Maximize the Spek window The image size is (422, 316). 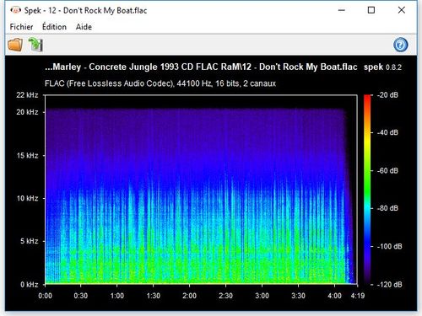(x=371, y=10)
